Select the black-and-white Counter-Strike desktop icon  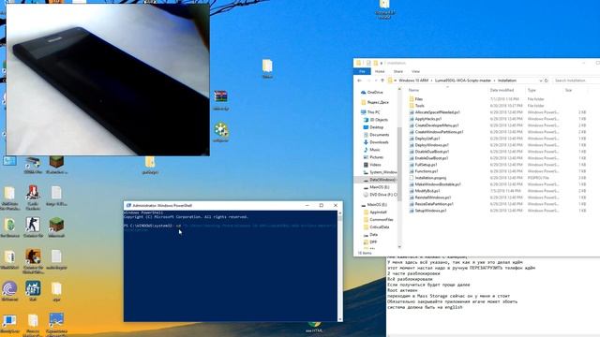point(33,225)
